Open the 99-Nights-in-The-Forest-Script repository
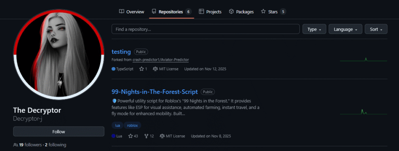 click(155, 92)
